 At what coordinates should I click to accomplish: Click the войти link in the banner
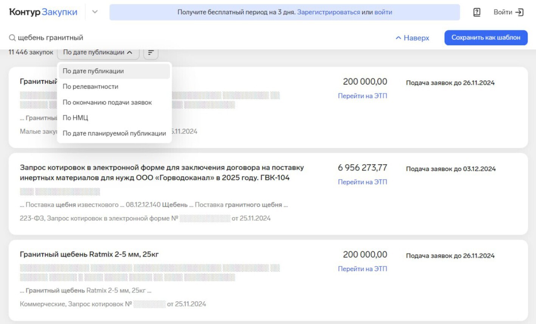(x=383, y=12)
